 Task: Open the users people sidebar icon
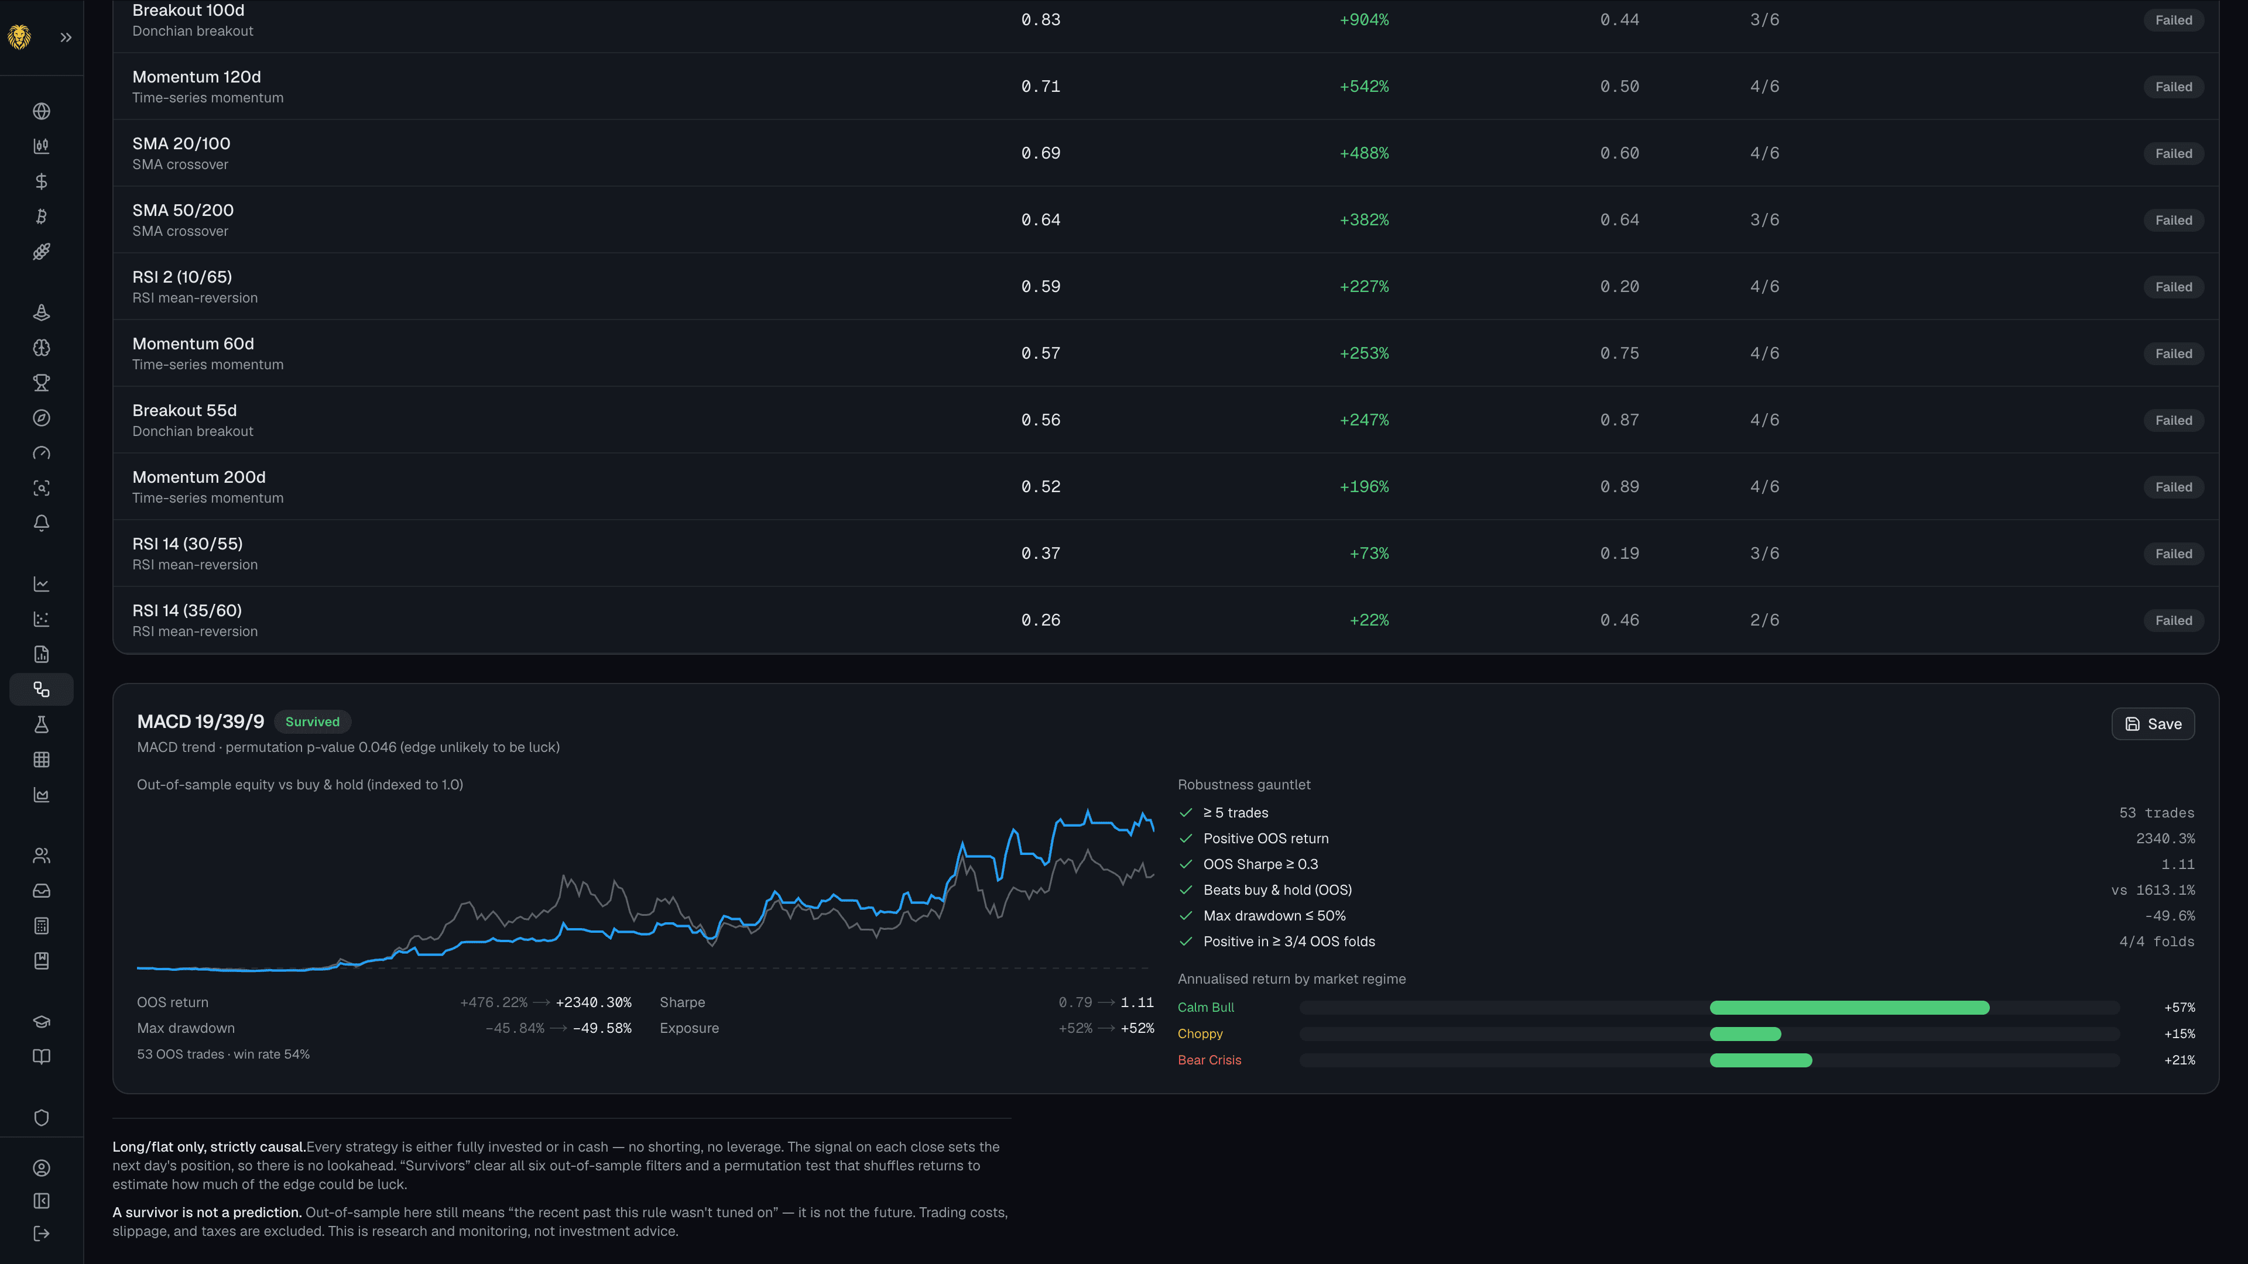click(x=41, y=856)
